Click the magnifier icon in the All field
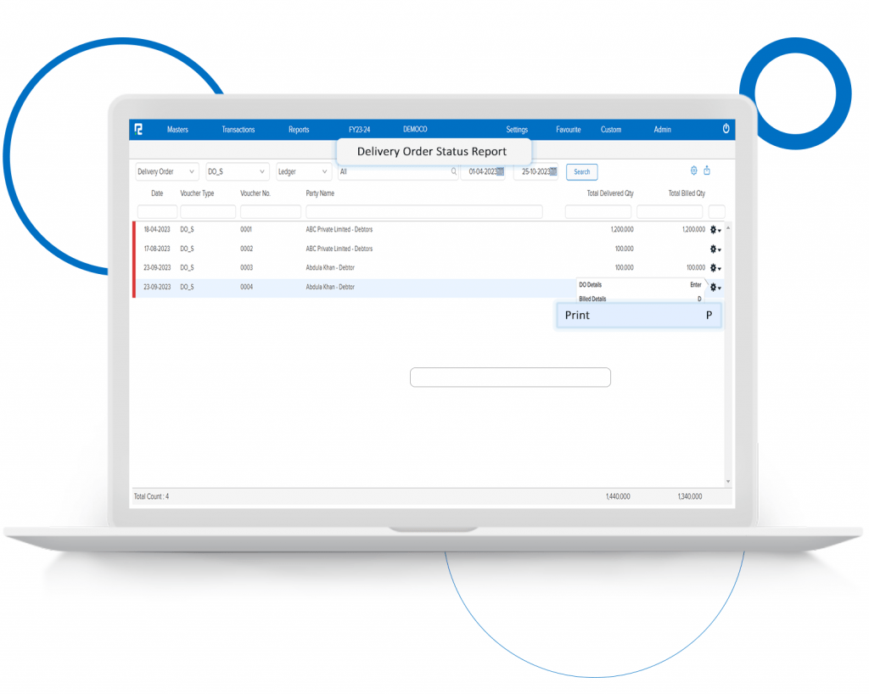This screenshot has width=869, height=694. (x=455, y=171)
